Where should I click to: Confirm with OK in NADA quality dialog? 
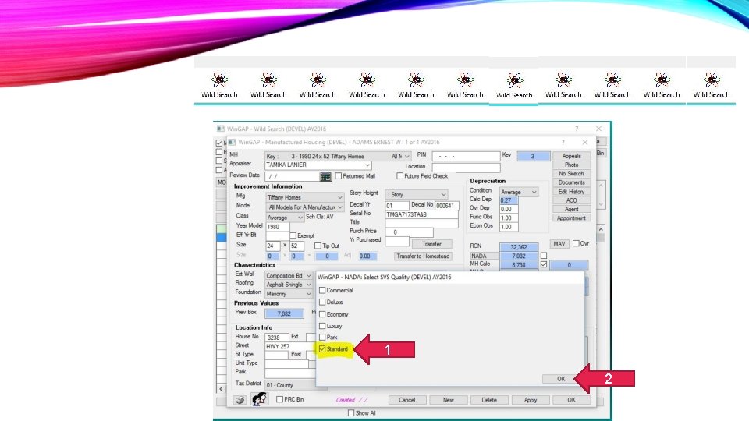pyautogui.click(x=561, y=379)
